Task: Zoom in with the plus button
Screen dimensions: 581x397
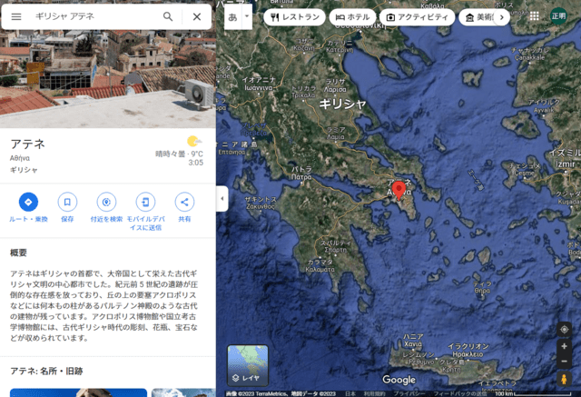Action: click(x=565, y=346)
